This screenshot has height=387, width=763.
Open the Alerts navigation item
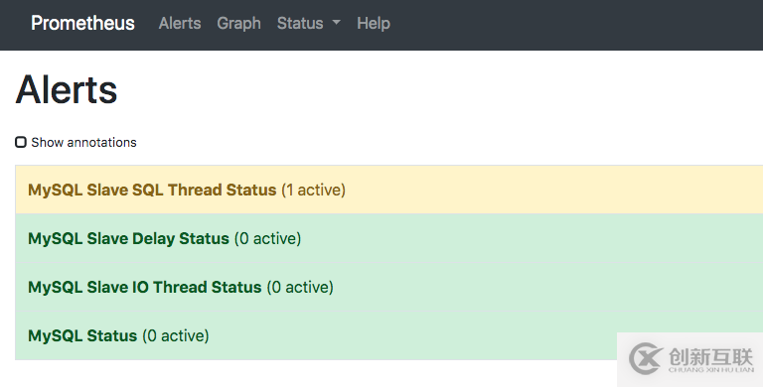(180, 24)
